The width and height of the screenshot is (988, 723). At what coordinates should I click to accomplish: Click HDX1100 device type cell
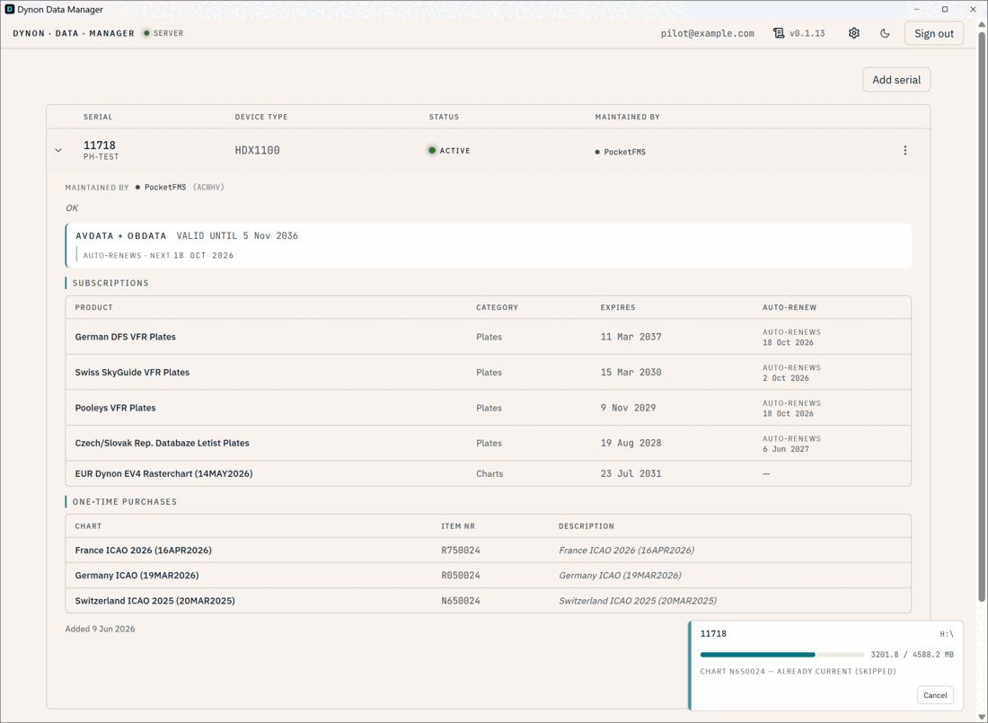257,151
